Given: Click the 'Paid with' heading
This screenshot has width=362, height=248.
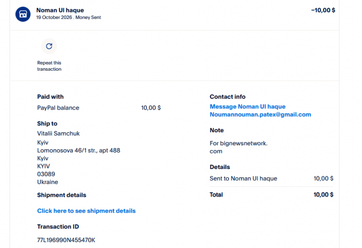Looking at the screenshot, I should 50,96.
